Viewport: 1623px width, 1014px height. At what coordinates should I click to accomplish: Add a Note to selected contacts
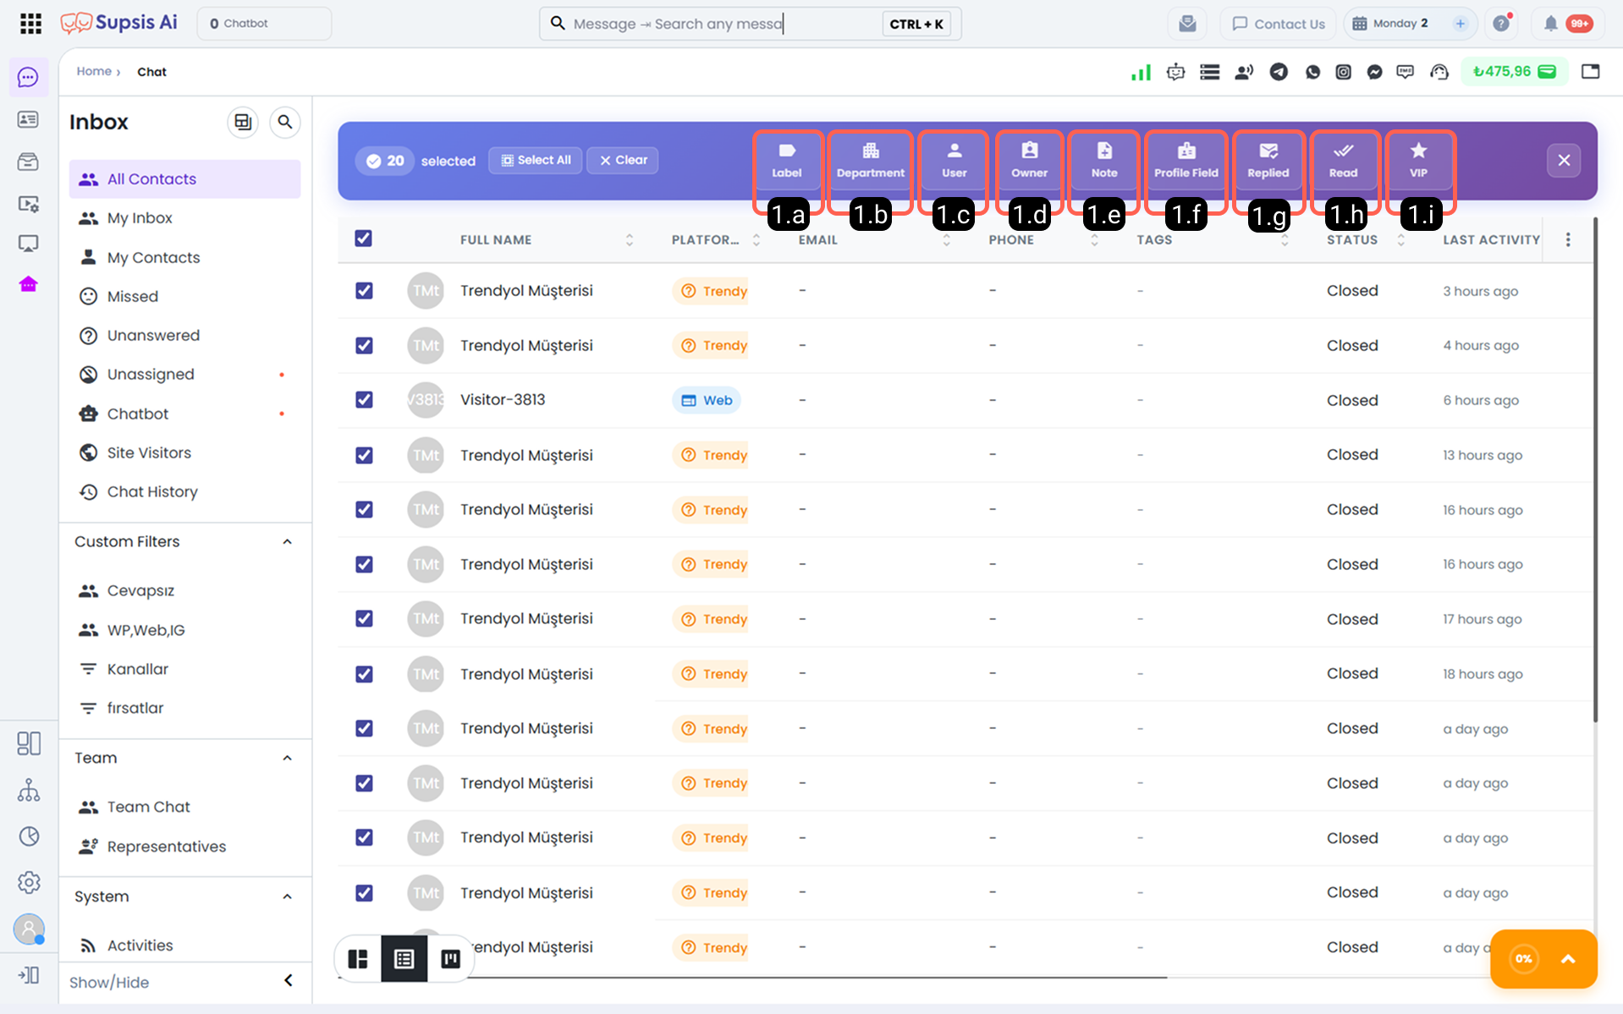tap(1104, 161)
